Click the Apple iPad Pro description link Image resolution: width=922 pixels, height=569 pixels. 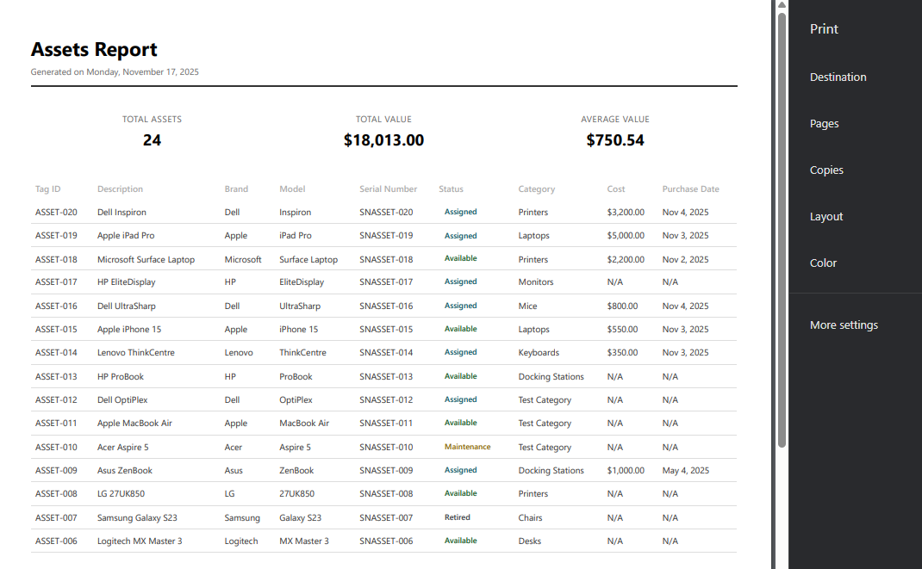tap(126, 235)
